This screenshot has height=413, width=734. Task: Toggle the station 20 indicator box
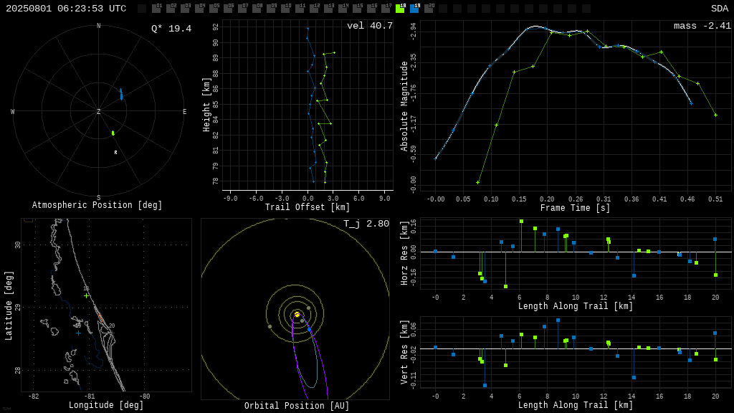429,9
